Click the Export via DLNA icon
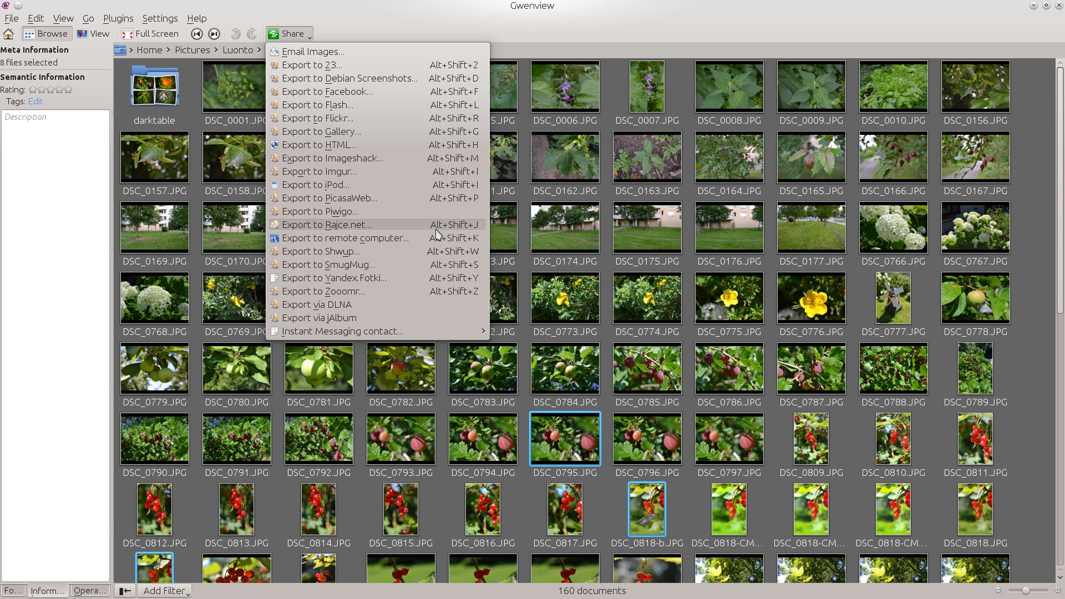The width and height of the screenshot is (1065, 599). [274, 304]
